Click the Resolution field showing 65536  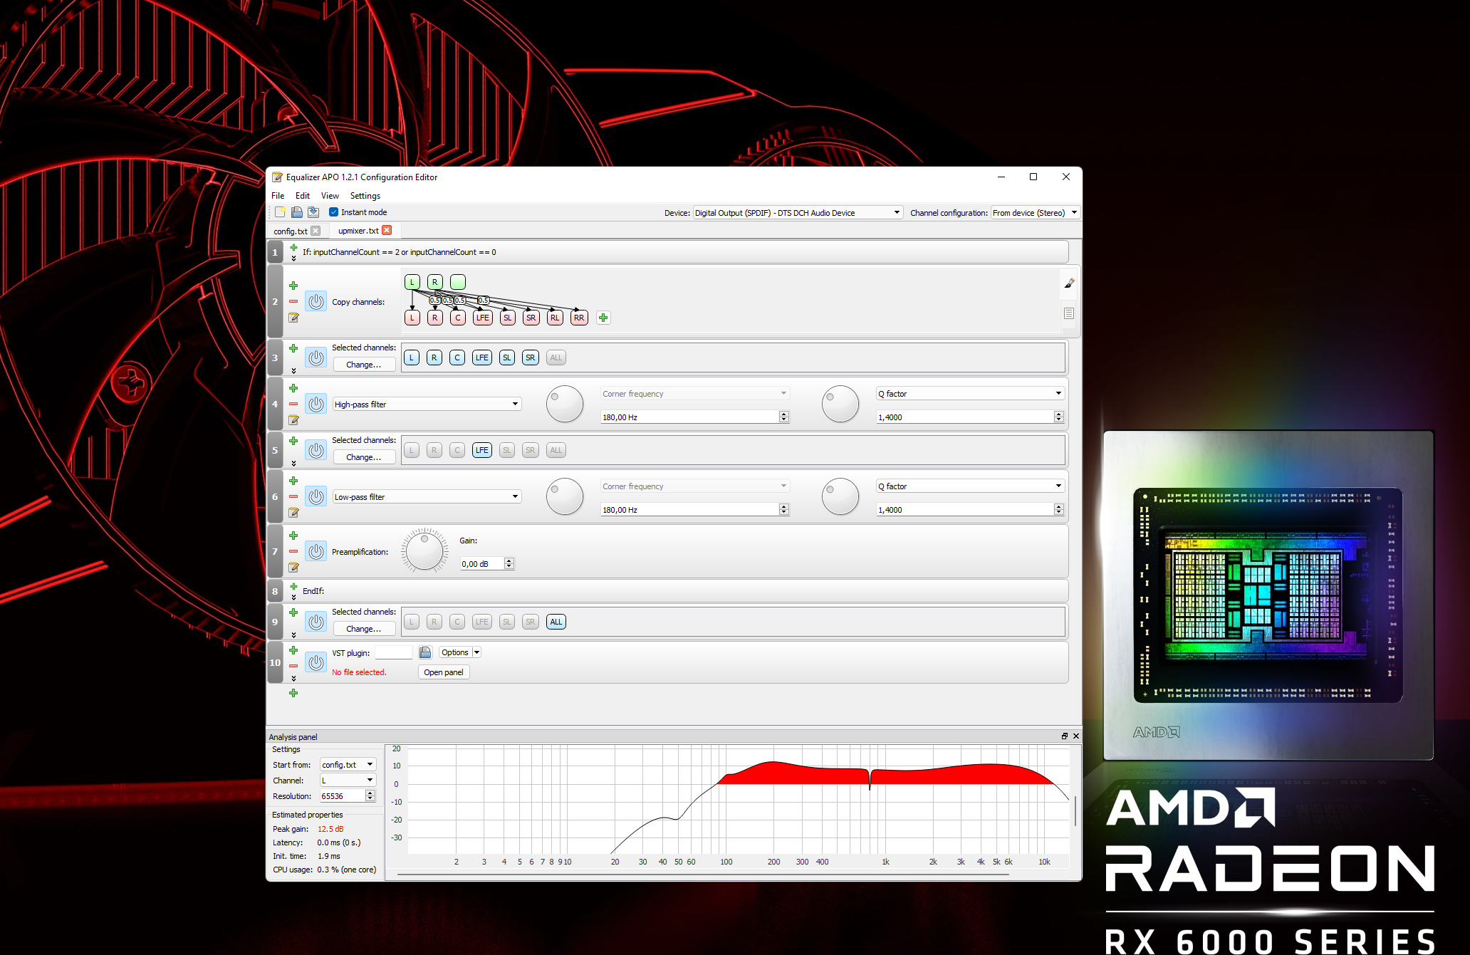(343, 796)
